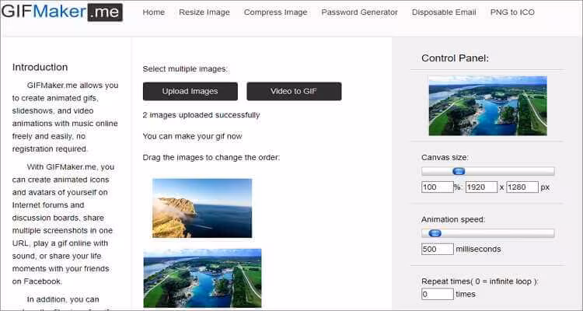Open Disposable Email page
Viewport: 583px width, 311px height.
[x=444, y=12]
